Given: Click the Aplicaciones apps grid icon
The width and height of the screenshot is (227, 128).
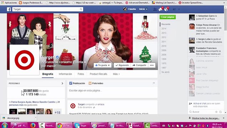Looking at the screenshot, I should tap(2, 2).
